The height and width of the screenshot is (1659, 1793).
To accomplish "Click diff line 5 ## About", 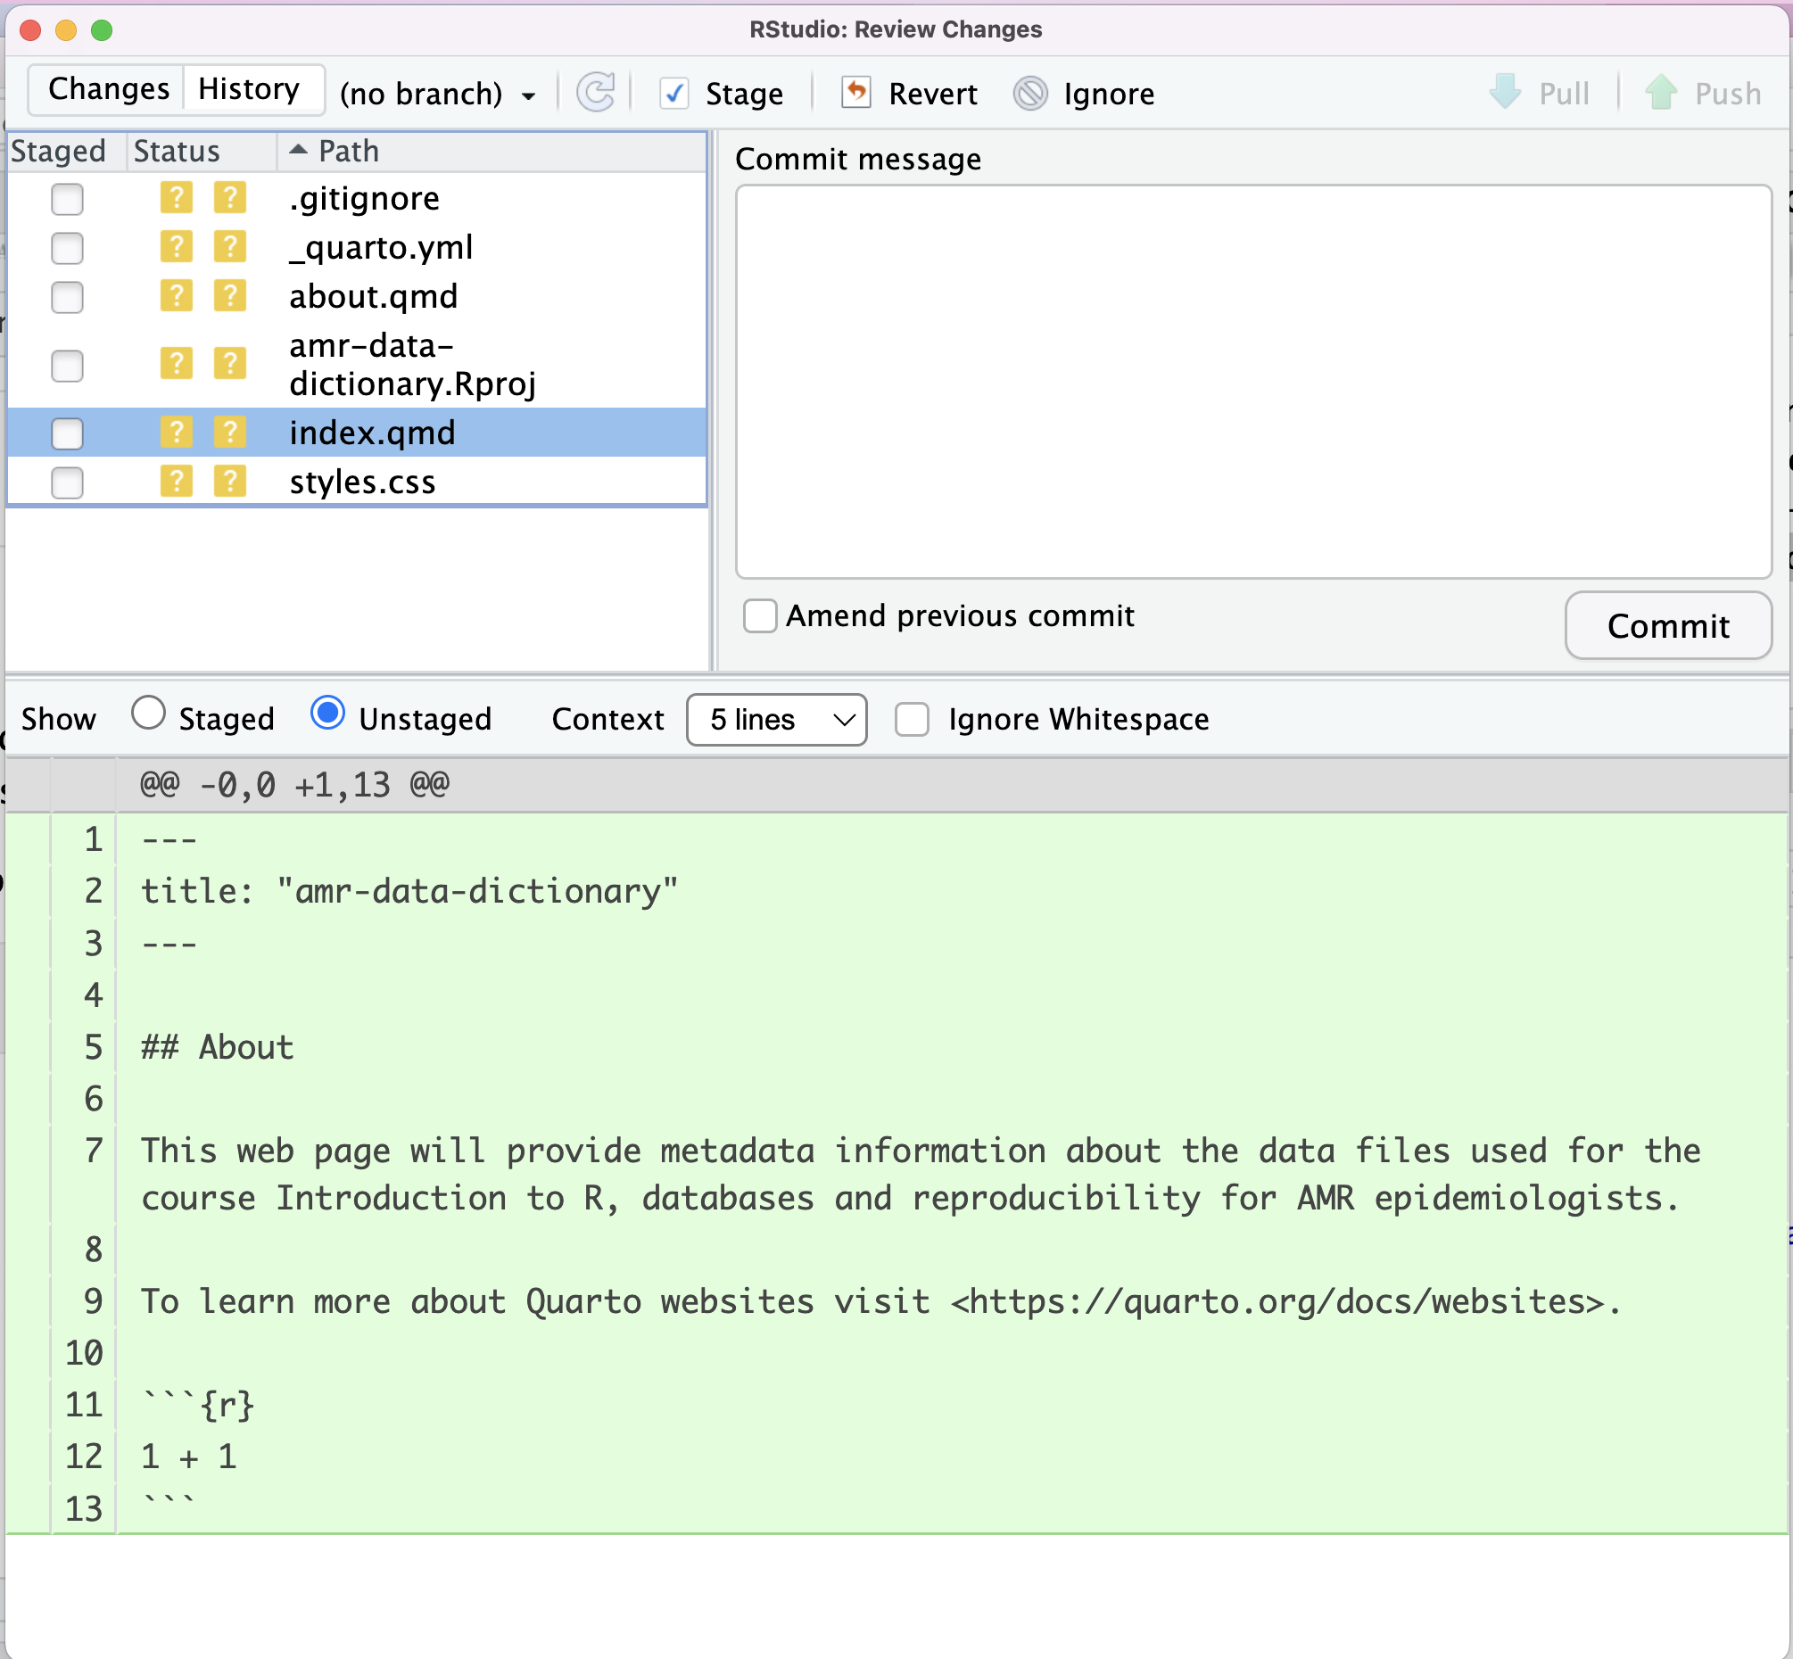I will click(218, 1048).
